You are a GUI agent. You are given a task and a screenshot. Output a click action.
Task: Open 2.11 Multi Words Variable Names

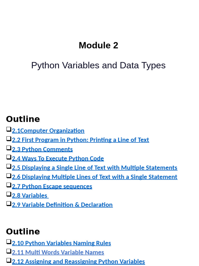coord(58,252)
